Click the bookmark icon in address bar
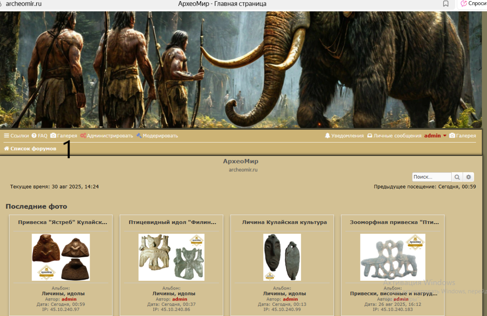The height and width of the screenshot is (316, 487). coord(446,4)
